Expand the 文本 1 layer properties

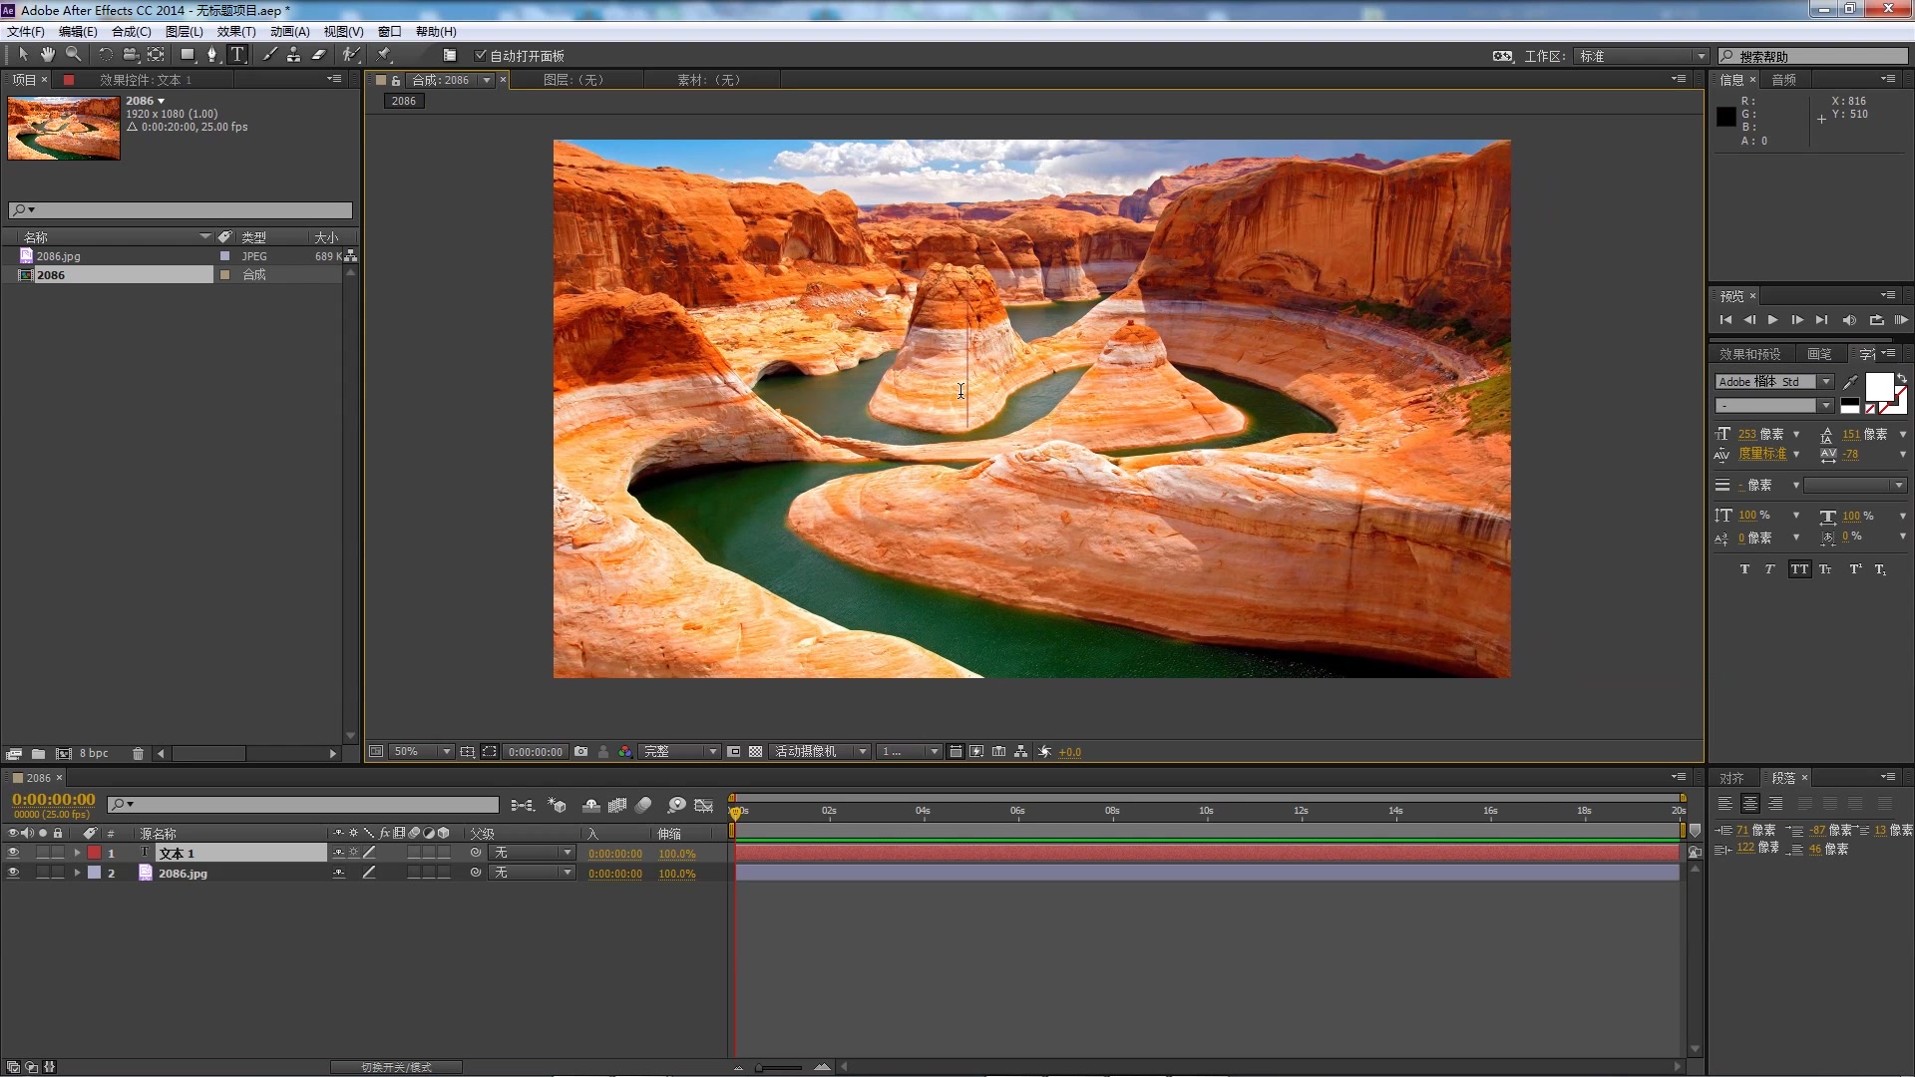pyautogui.click(x=77, y=853)
